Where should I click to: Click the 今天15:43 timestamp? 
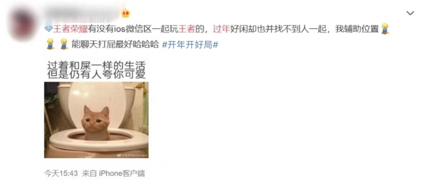(61, 173)
